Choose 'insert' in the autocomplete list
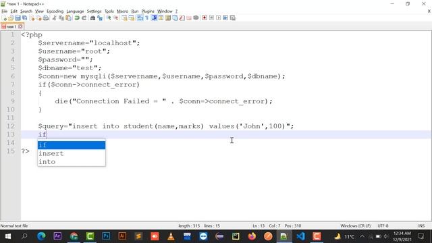 pos(72,153)
